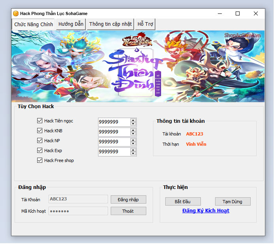Open the Hỗ Trợ tab

pos(145,24)
